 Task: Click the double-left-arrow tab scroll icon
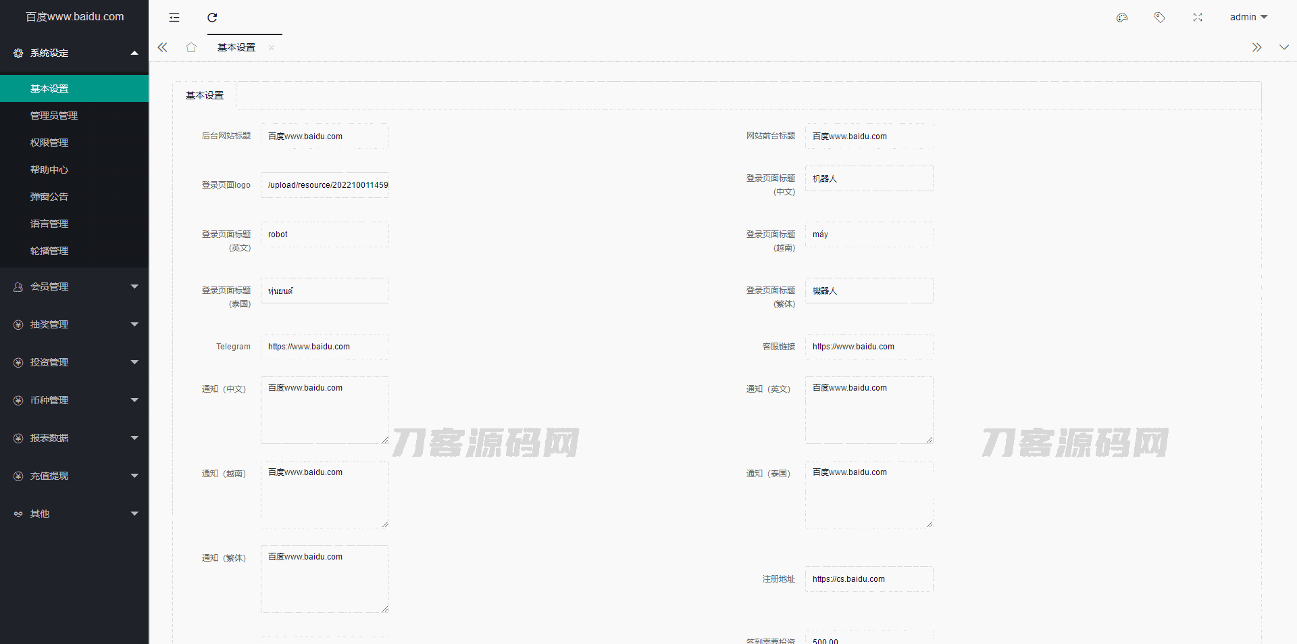tap(162, 47)
